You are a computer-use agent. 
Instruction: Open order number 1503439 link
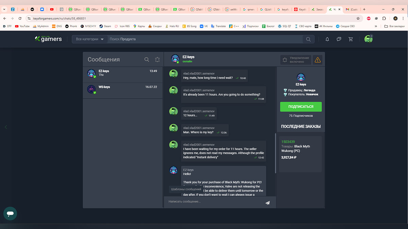pos(288,141)
